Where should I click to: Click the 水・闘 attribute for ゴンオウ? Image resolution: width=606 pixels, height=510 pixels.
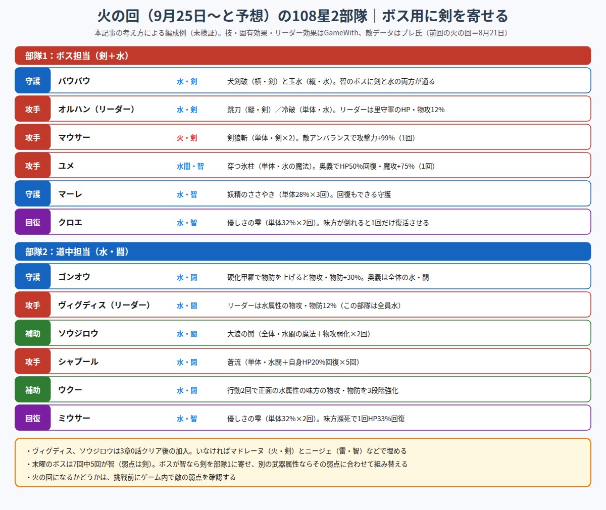tap(187, 277)
